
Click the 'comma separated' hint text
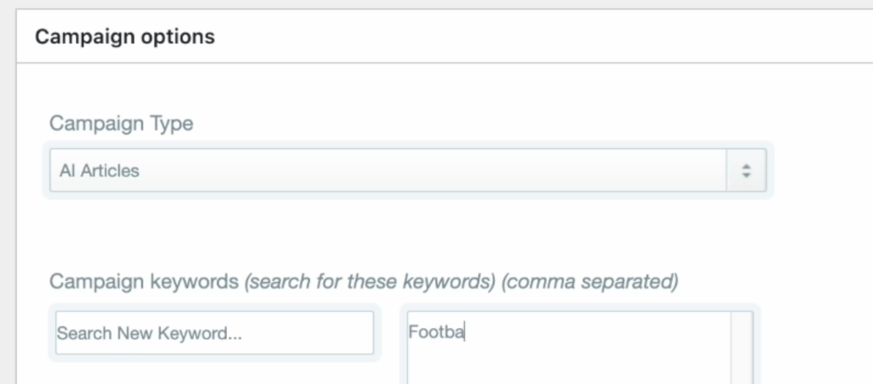point(590,281)
